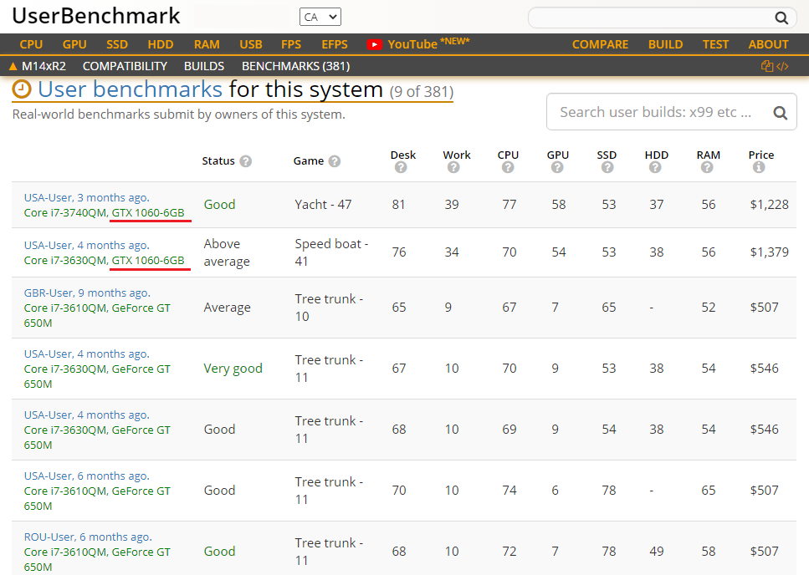Open the HDD menu
This screenshot has height=575, width=809.
[161, 45]
